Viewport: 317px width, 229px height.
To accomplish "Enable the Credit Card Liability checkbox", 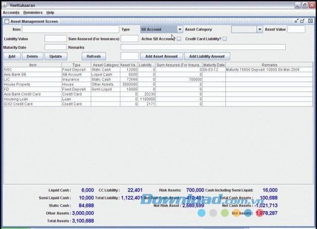I will pyautogui.click(x=225, y=39).
